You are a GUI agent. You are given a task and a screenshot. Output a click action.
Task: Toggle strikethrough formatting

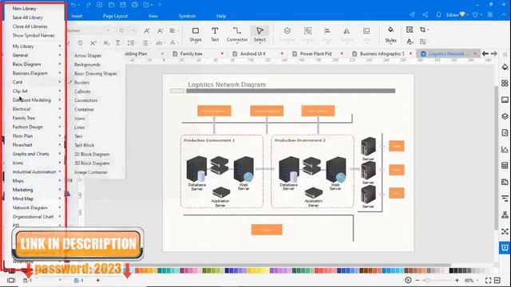80,43
